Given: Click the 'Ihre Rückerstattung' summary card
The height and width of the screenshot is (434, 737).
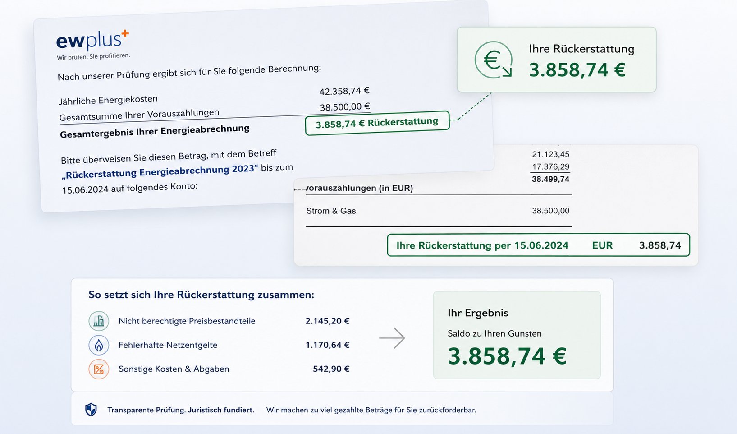Looking at the screenshot, I should coord(557,60).
